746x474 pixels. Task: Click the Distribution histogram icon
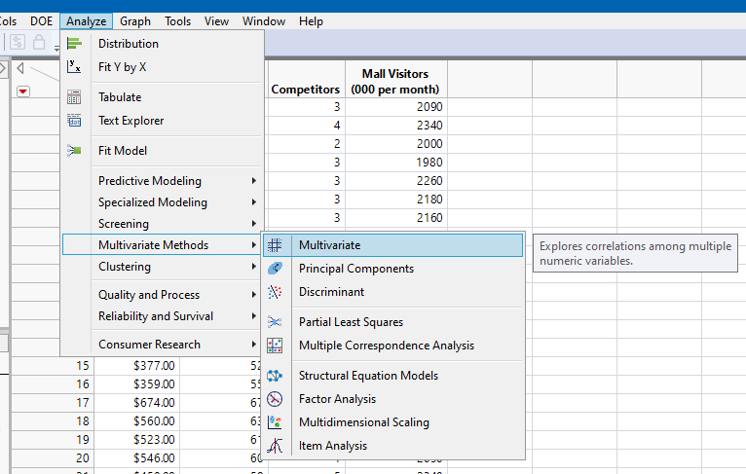[x=74, y=44]
